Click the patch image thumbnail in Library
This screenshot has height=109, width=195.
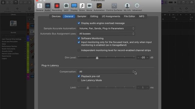(13, 24)
